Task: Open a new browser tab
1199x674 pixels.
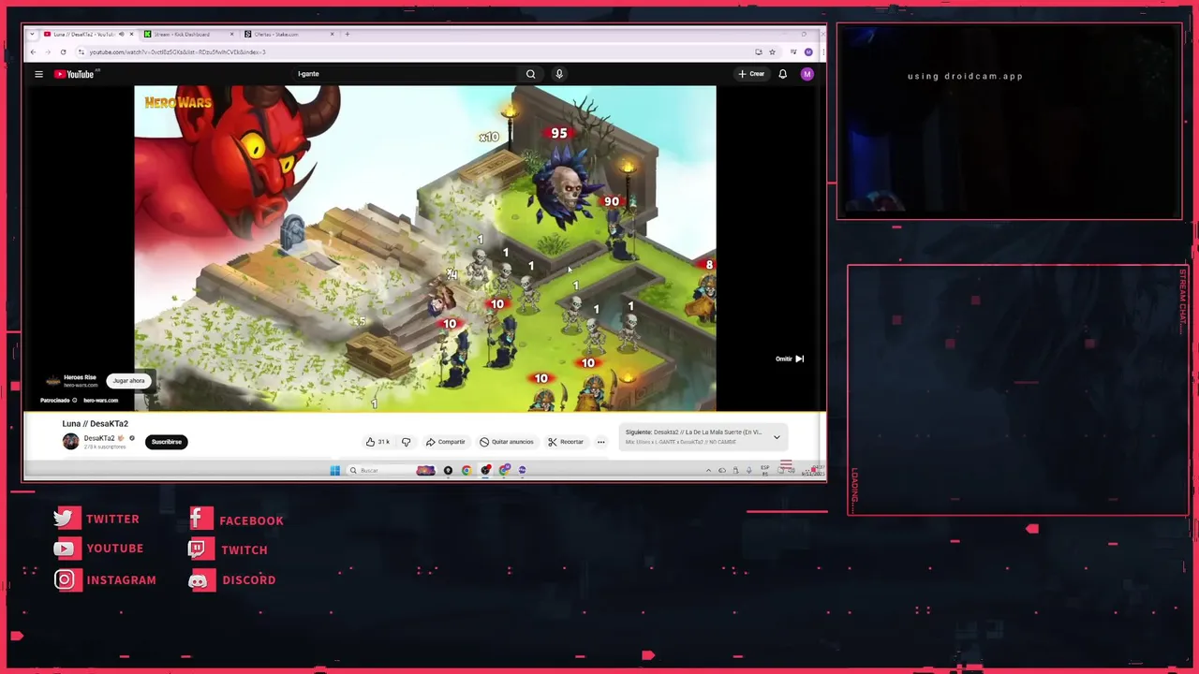Action: click(347, 35)
